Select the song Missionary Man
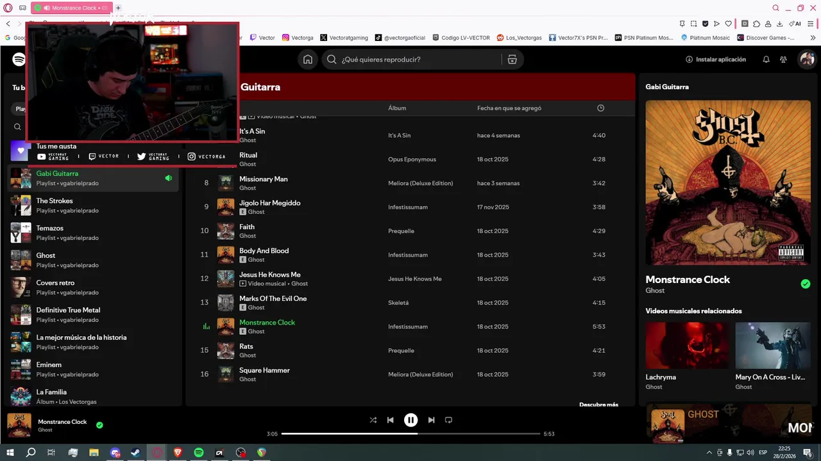 pyautogui.click(x=264, y=179)
